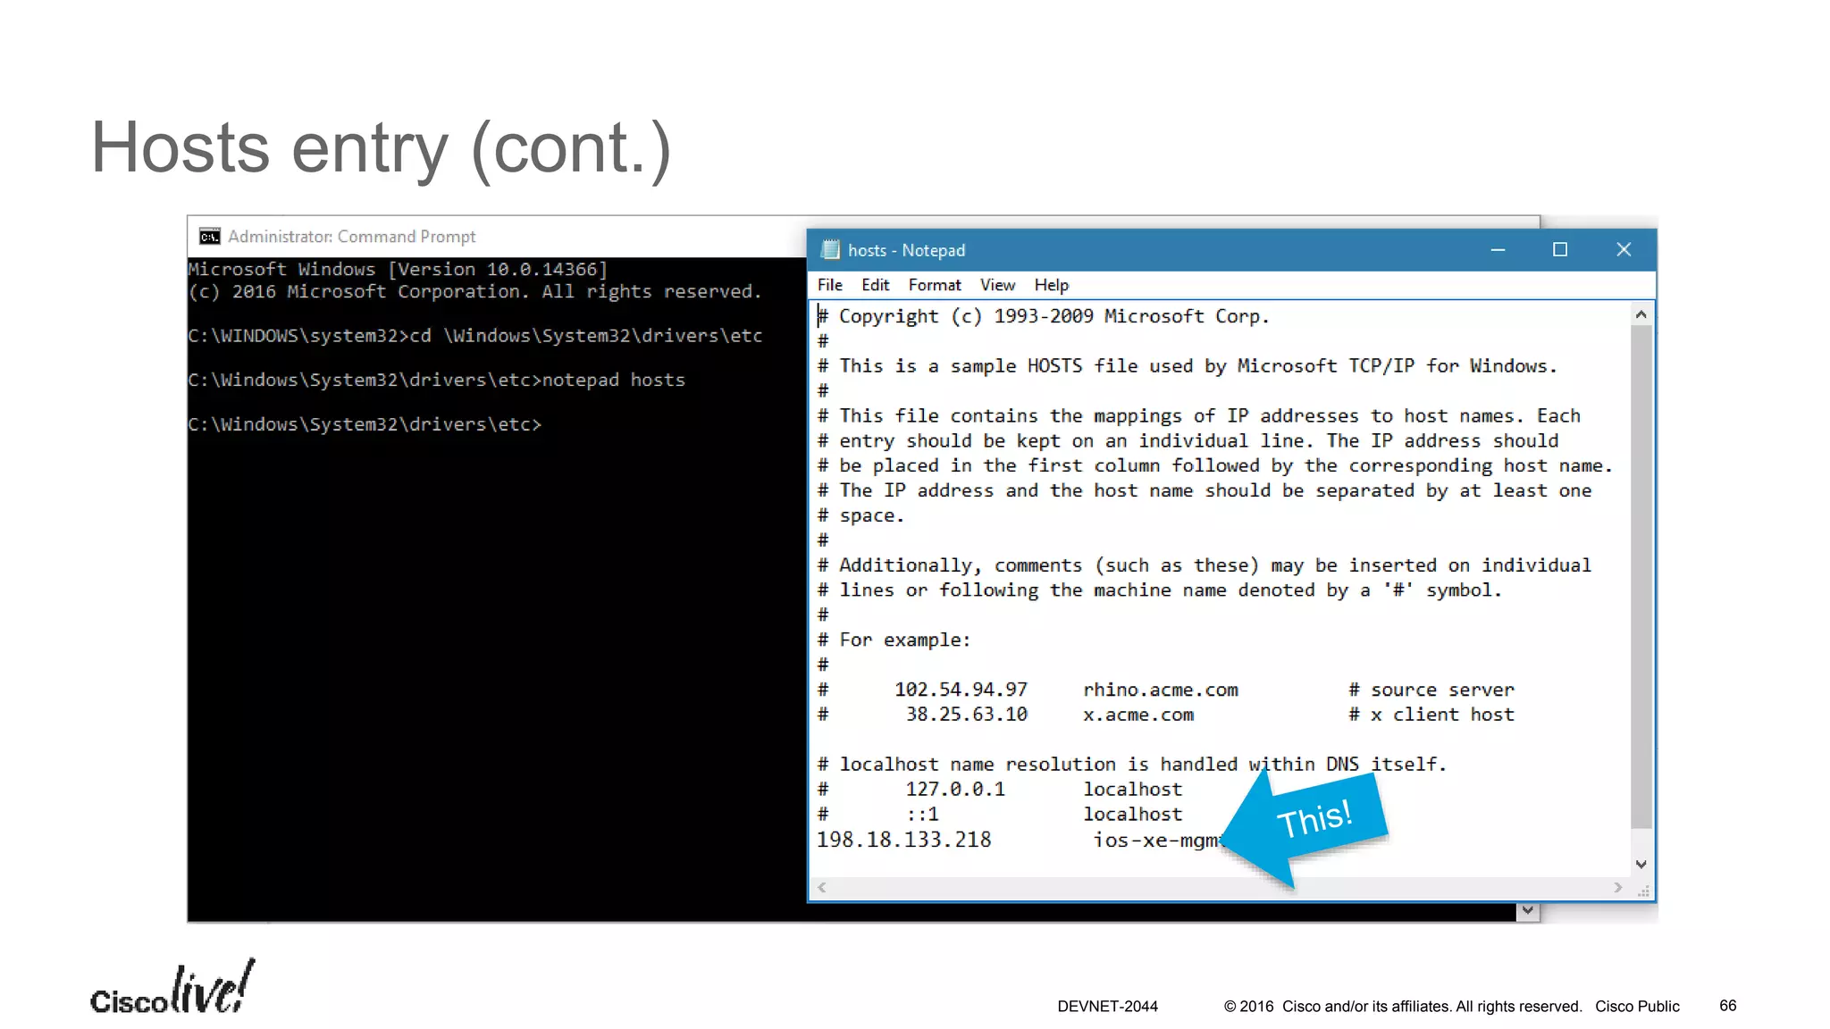Minimize the hosts Notepad window
The height and width of the screenshot is (1029, 1830).
point(1498,250)
